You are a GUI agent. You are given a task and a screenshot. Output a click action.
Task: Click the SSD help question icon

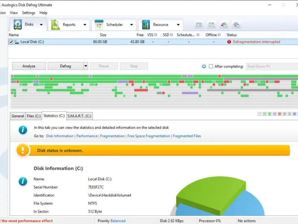171,35
